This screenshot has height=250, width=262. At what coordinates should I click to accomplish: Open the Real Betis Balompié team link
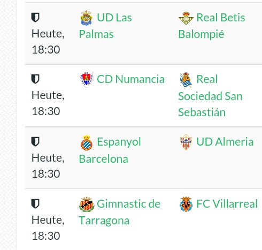click(212, 26)
